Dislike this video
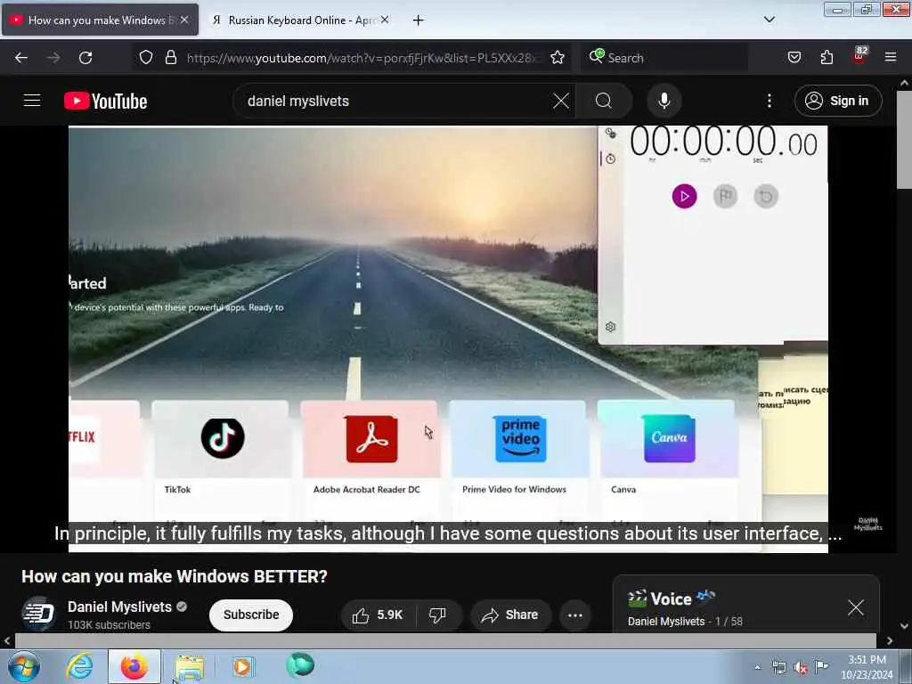 tap(438, 615)
